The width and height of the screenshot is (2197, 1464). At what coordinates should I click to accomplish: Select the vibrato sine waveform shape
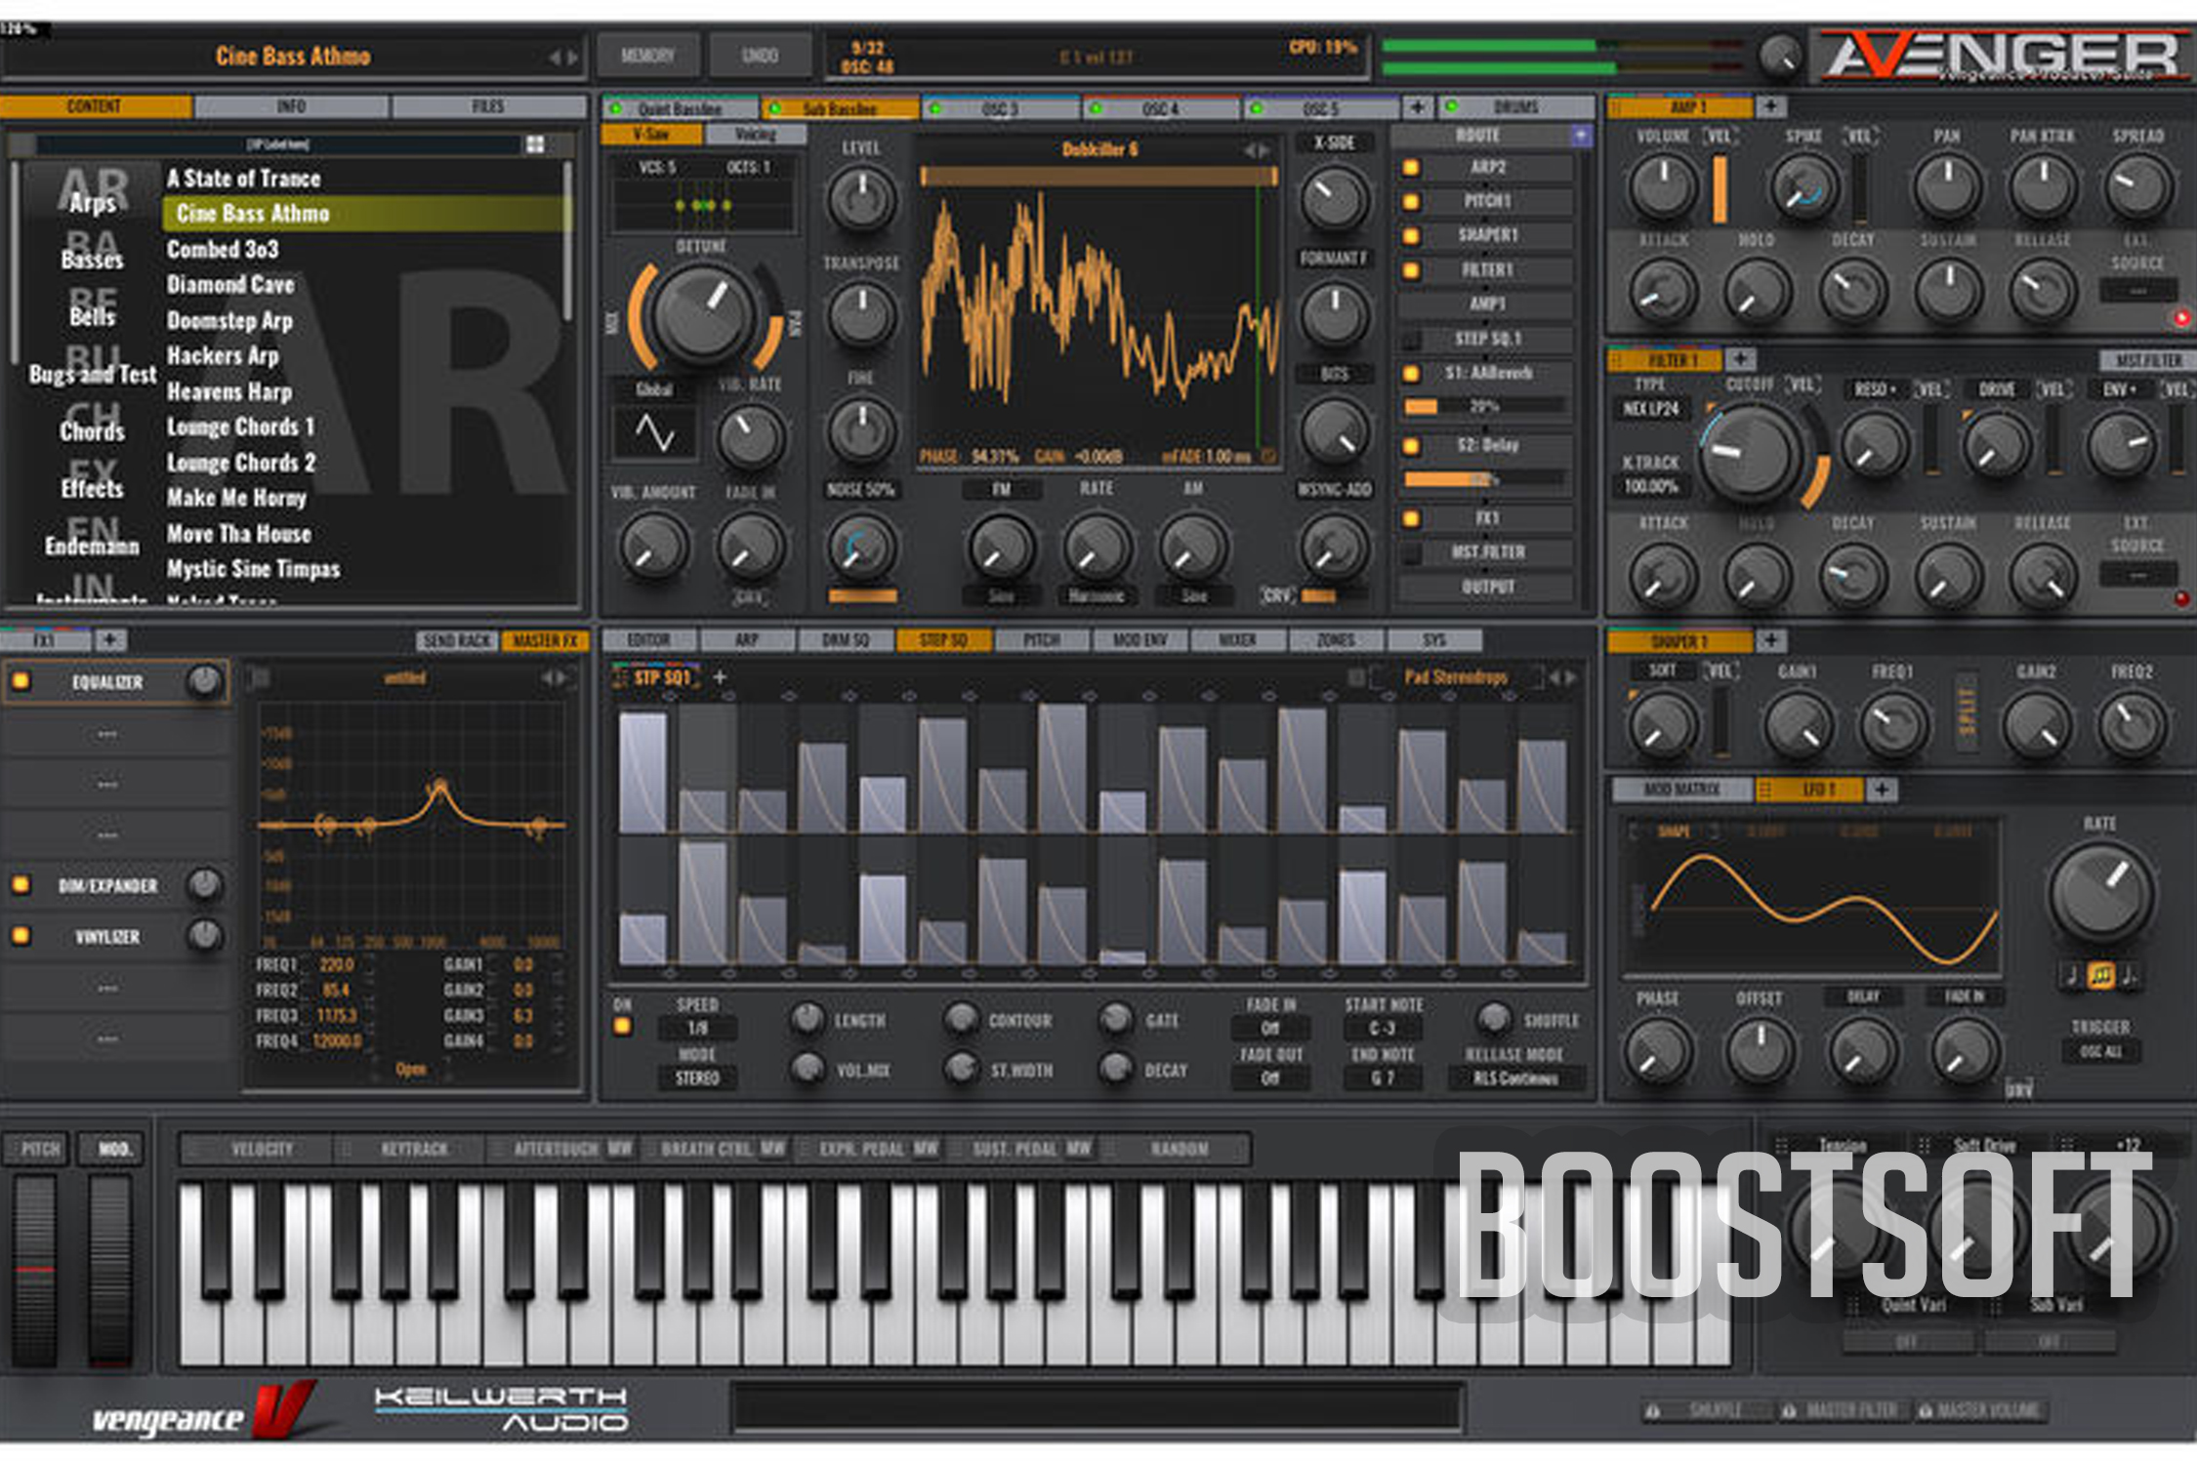pyautogui.click(x=654, y=431)
